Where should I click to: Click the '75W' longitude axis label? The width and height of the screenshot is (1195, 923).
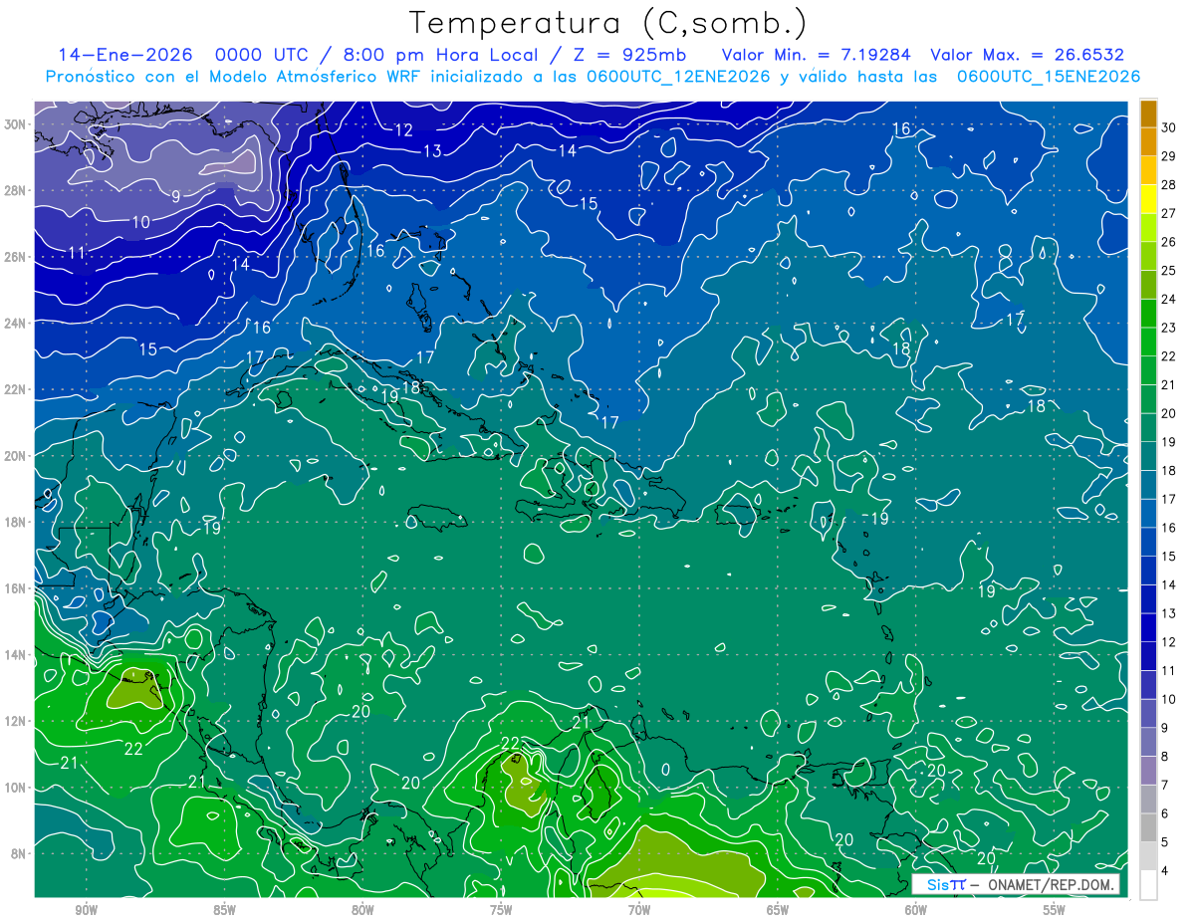click(501, 910)
